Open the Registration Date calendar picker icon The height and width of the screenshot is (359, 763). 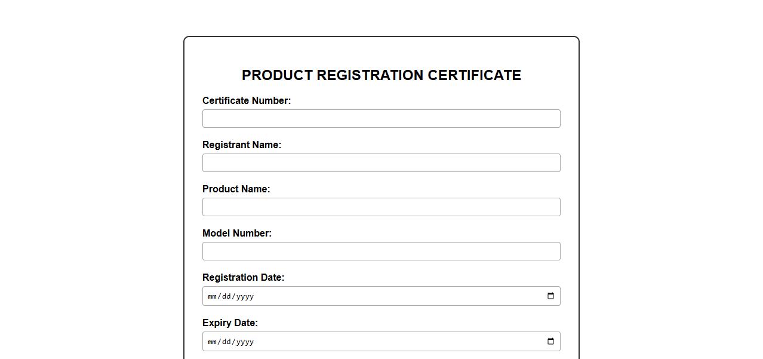pos(550,296)
